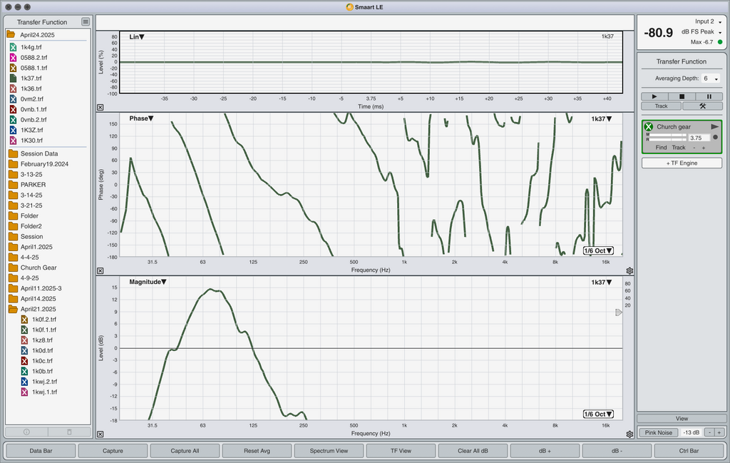Toggle the input level green indicator

720,42
